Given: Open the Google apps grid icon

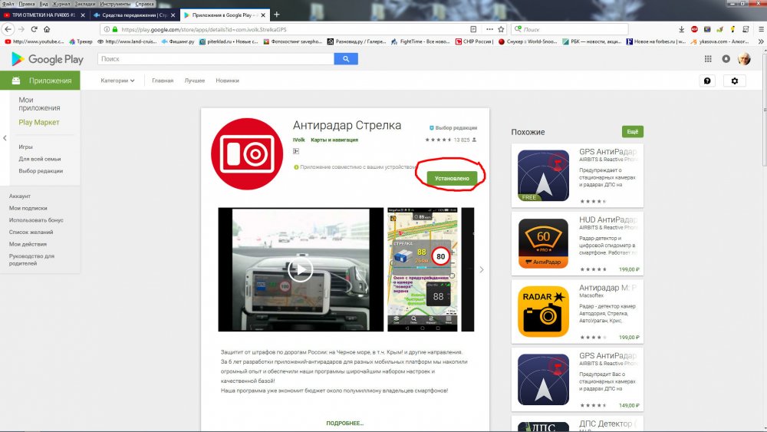Looking at the screenshot, I should (x=705, y=59).
